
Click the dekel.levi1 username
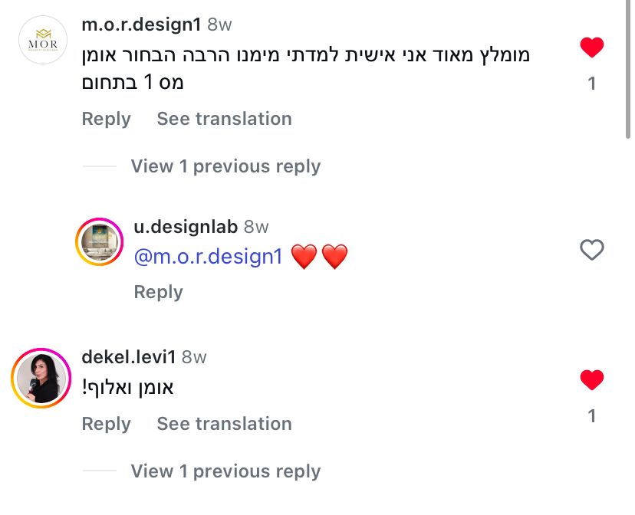pos(129,357)
